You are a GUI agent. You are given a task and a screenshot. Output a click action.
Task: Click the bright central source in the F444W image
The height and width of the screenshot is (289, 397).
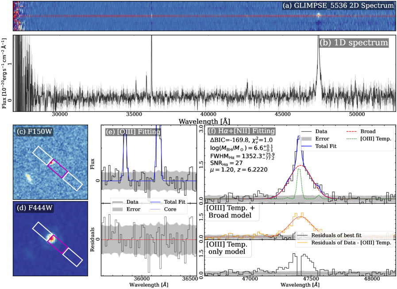[51, 239]
